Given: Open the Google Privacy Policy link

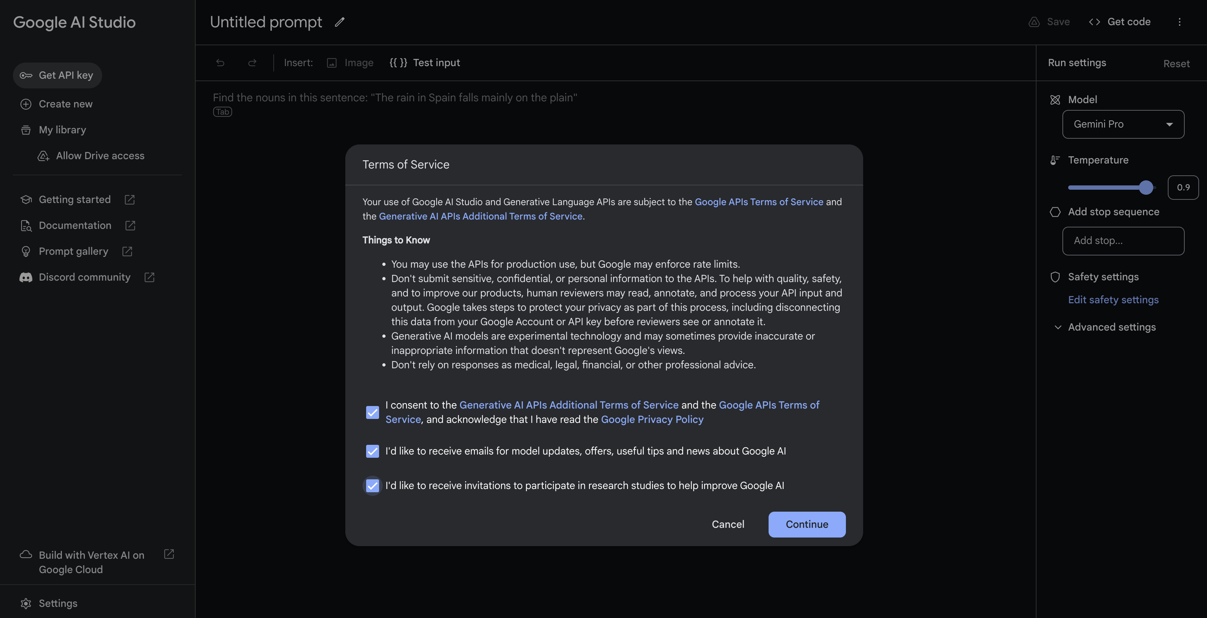Looking at the screenshot, I should [x=652, y=420].
